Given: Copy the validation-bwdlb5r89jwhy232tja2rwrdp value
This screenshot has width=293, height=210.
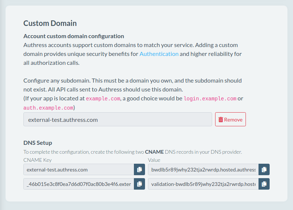Looking at the screenshot, I should pos(264,184).
